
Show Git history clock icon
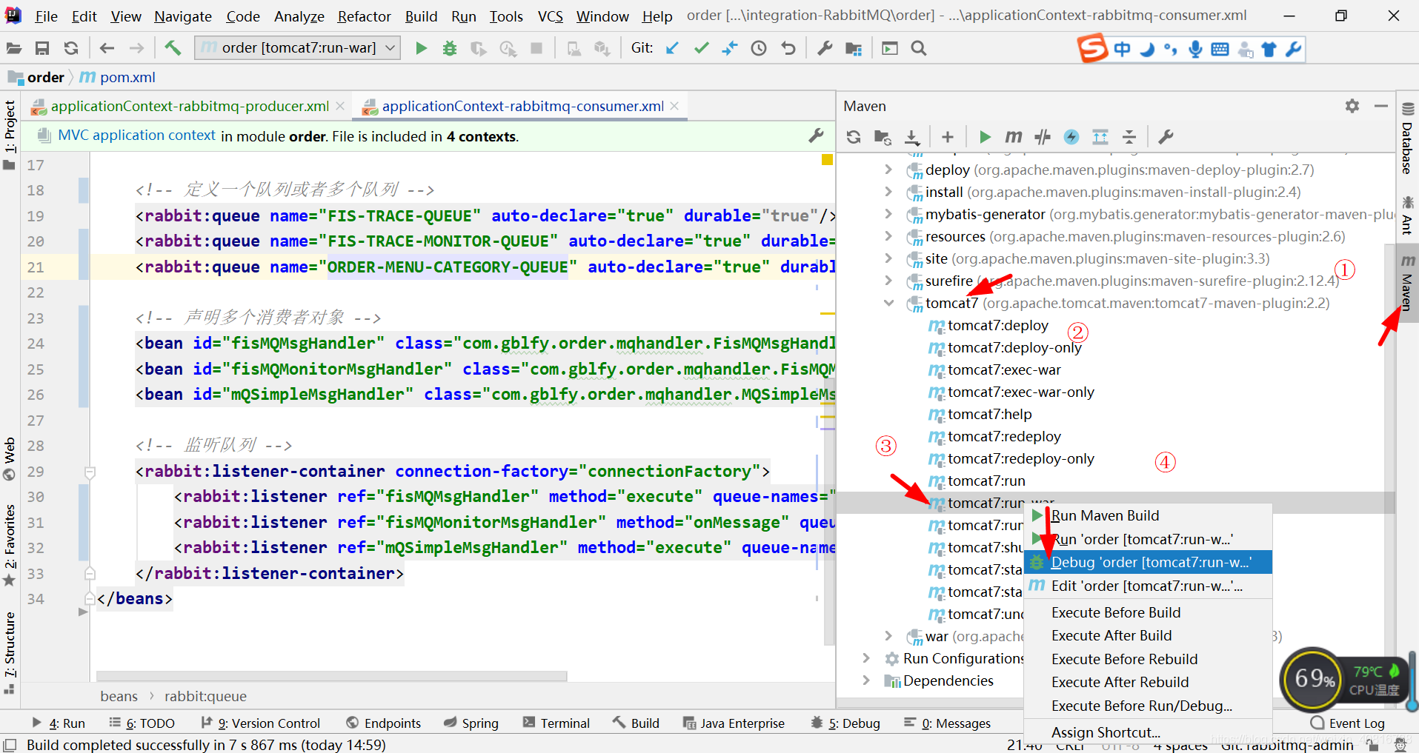759,48
